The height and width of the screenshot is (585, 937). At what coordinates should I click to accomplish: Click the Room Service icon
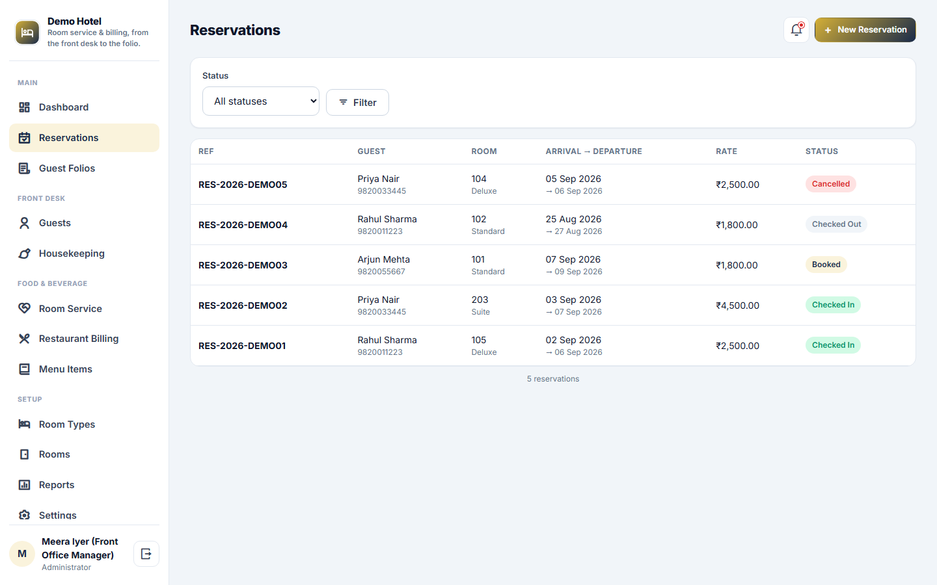[24, 309]
